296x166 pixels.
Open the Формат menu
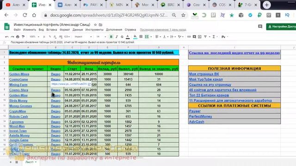pos(65,30)
